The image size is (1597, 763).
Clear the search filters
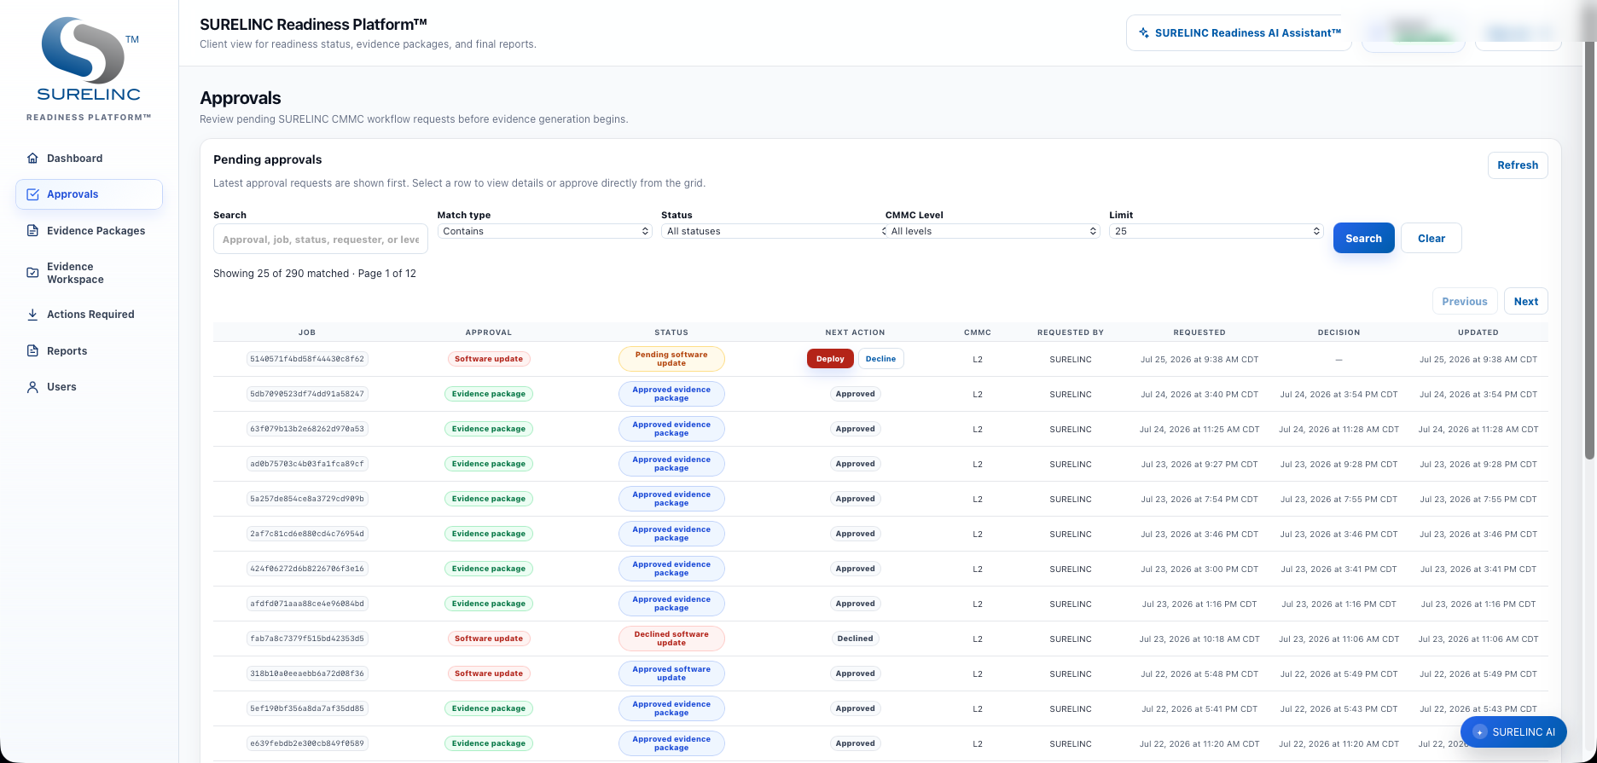click(1431, 238)
